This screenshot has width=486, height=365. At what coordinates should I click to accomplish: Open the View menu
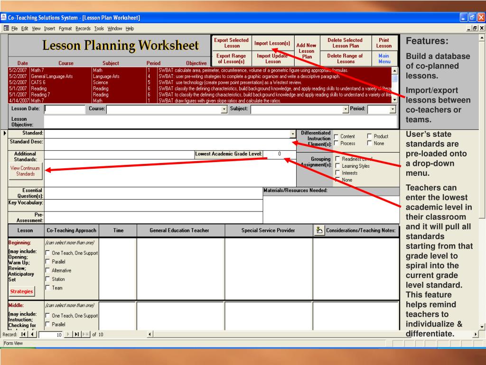(36, 29)
